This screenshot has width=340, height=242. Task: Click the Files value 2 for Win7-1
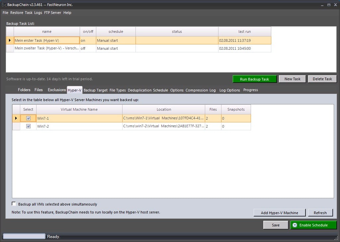213,118
